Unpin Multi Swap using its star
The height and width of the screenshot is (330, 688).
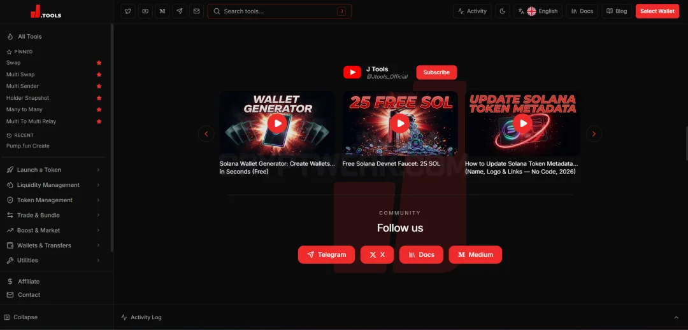(x=99, y=74)
